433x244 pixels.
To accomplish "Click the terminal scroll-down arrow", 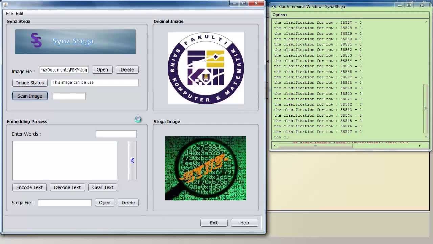I will pos(426,137).
